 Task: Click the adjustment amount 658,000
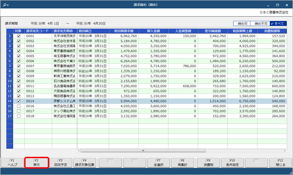click(189, 86)
